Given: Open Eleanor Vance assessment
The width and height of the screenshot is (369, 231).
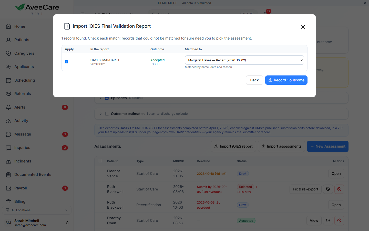Looking at the screenshot, I should point(336,174).
